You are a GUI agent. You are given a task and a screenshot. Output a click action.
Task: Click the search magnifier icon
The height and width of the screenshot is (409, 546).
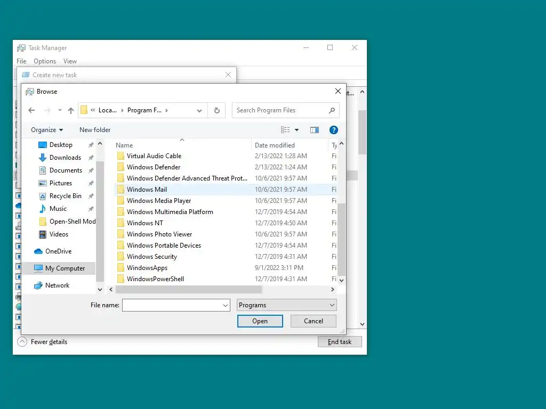click(332, 110)
